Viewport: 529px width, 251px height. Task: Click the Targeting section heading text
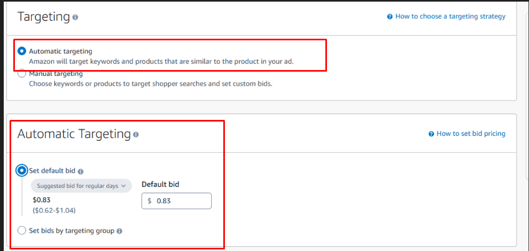click(44, 16)
